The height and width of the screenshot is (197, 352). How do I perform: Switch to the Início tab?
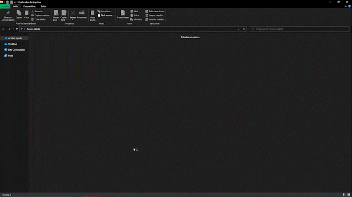coord(15,7)
